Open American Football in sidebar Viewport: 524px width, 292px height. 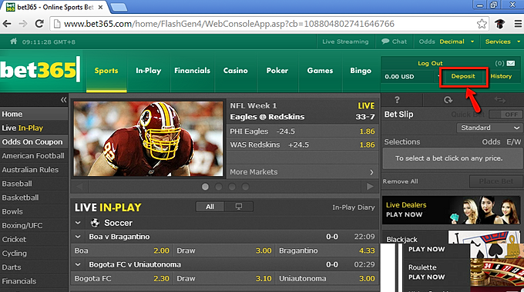[x=33, y=156]
